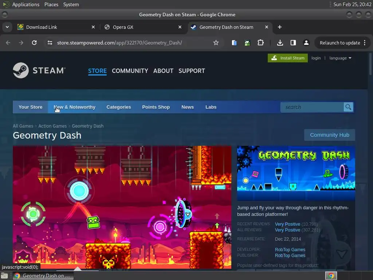373x280 pixels.
Task: Click the browser back arrow
Action: click(x=8, y=43)
